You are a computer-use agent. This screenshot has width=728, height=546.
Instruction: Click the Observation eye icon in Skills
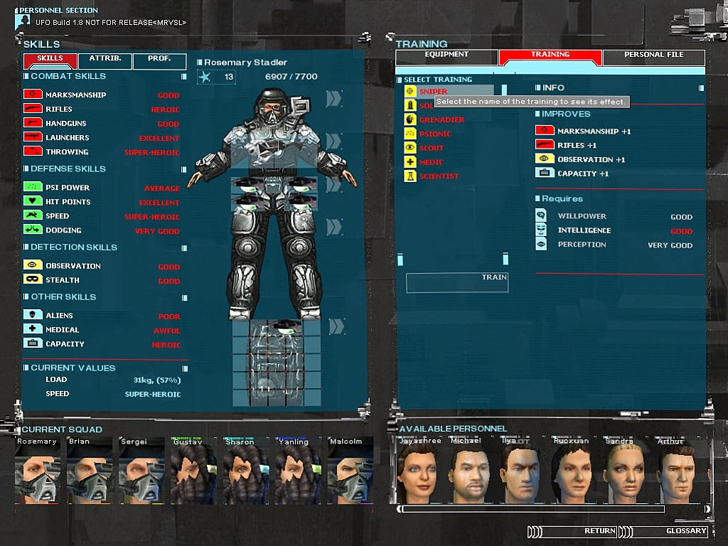[33, 265]
